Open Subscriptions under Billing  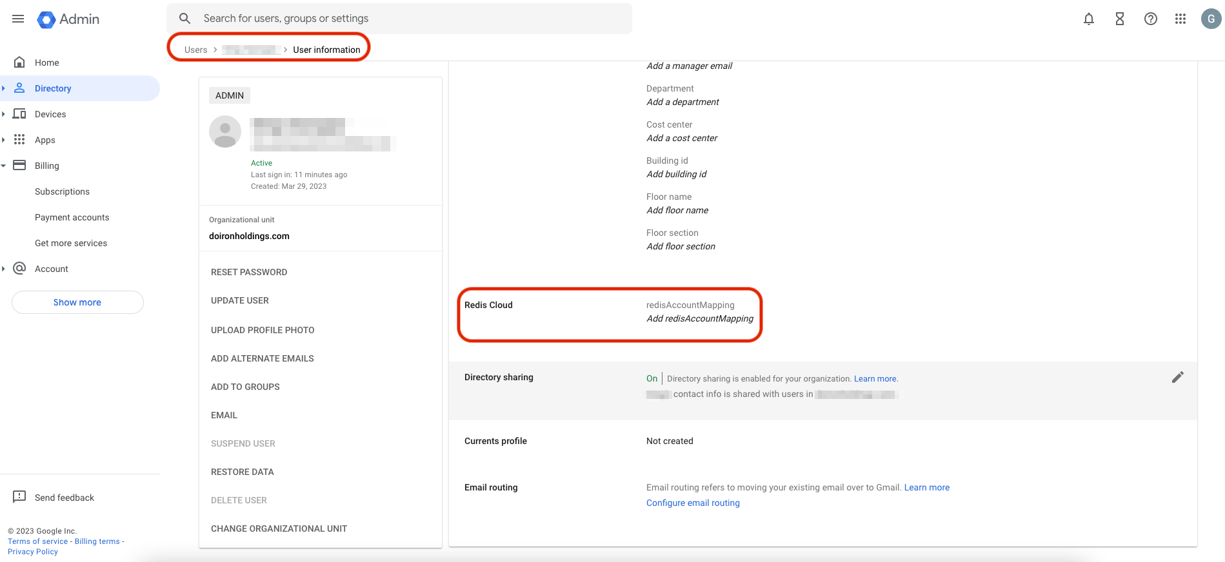click(x=62, y=191)
